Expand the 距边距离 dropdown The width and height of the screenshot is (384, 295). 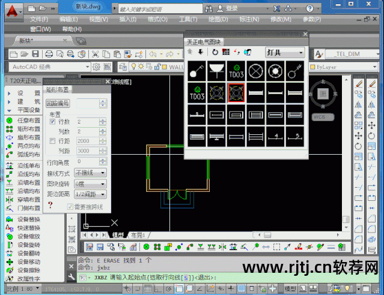click(x=91, y=194)
